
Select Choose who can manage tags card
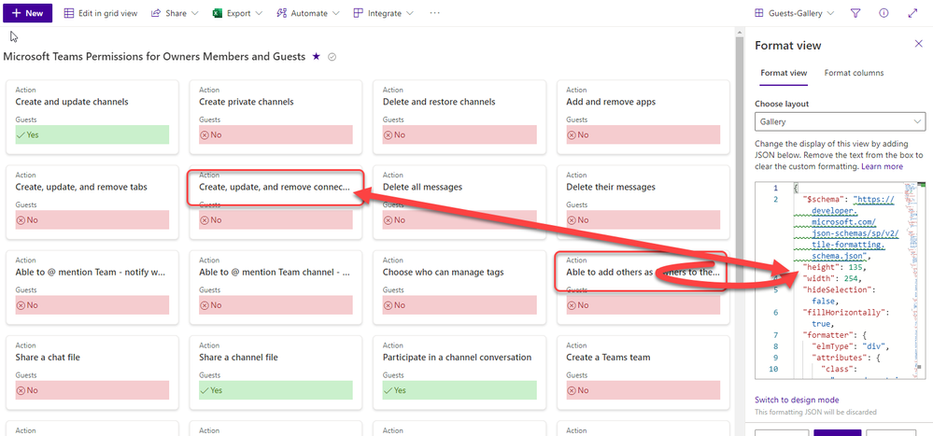(459, 288)
